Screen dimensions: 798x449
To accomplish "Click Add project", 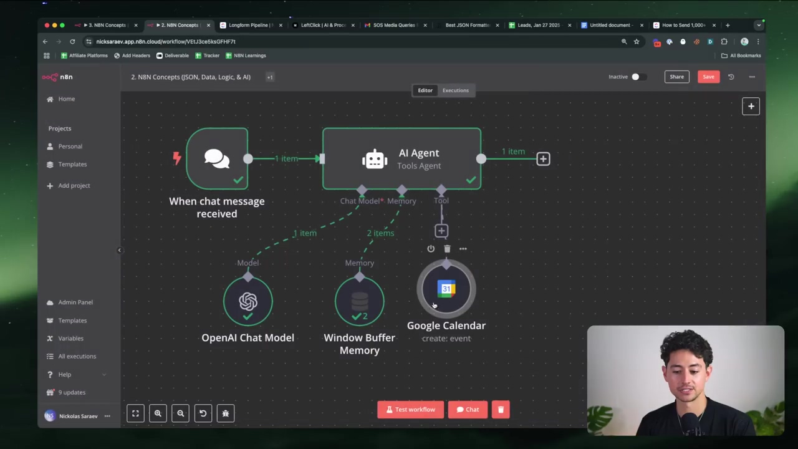I will [68, 185].
